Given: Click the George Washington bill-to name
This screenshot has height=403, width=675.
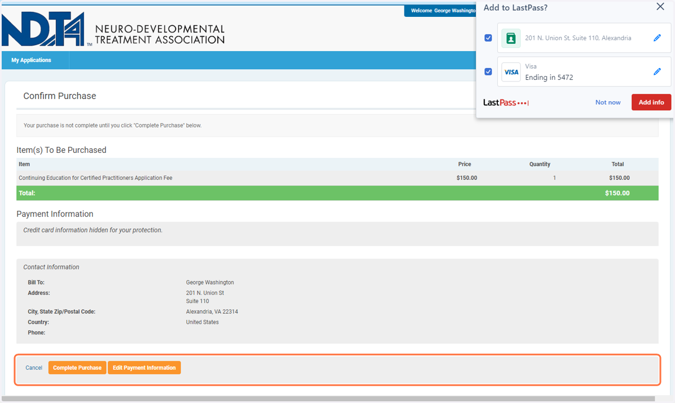Looking at the screenshot, I should pyautogui.click(x=210, y=282).
